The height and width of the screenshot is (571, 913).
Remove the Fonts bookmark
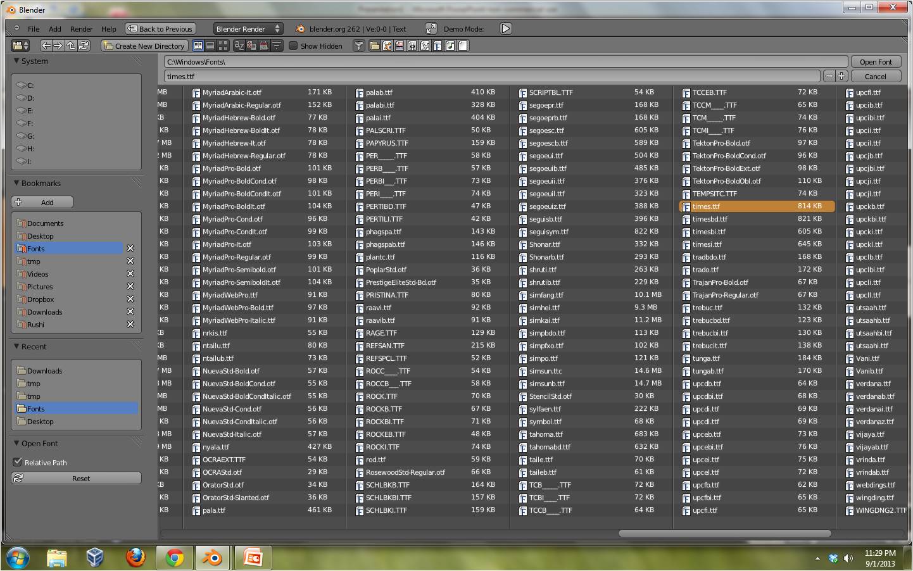click(130, 248)
